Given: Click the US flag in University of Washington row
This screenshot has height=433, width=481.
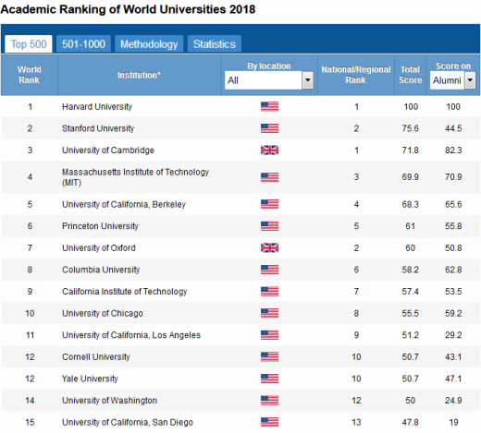Looking at the screenshot, I should tap(269, 401).
